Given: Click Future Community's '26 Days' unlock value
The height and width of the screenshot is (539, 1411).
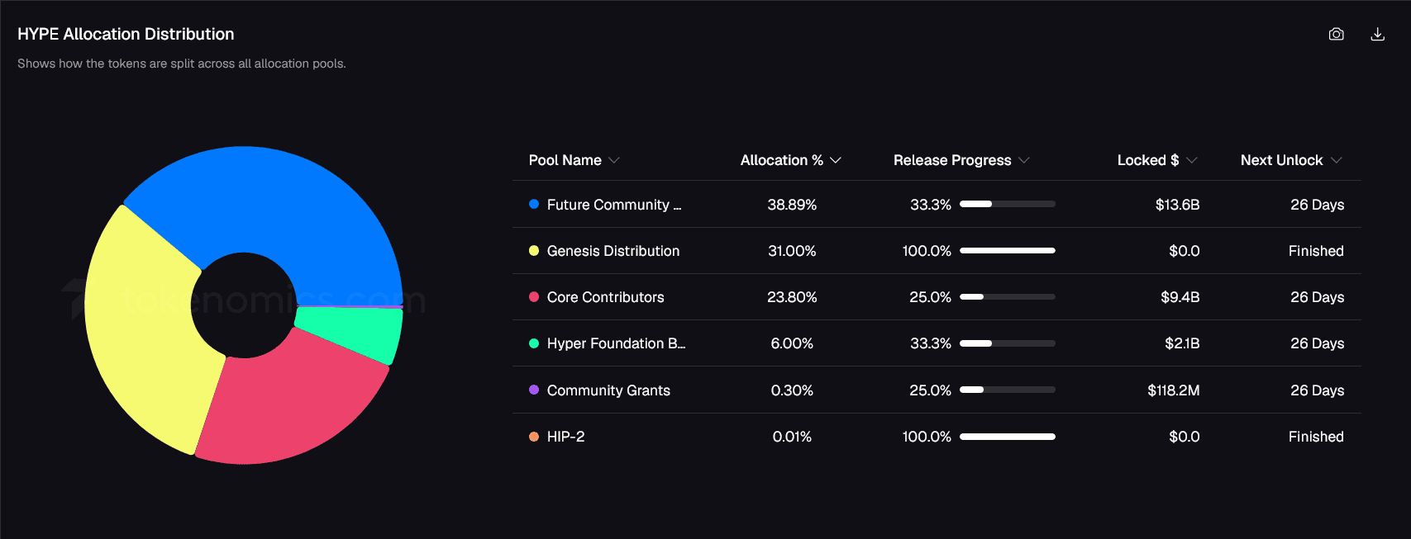Looking at the screenshot, I should 1318,205.
